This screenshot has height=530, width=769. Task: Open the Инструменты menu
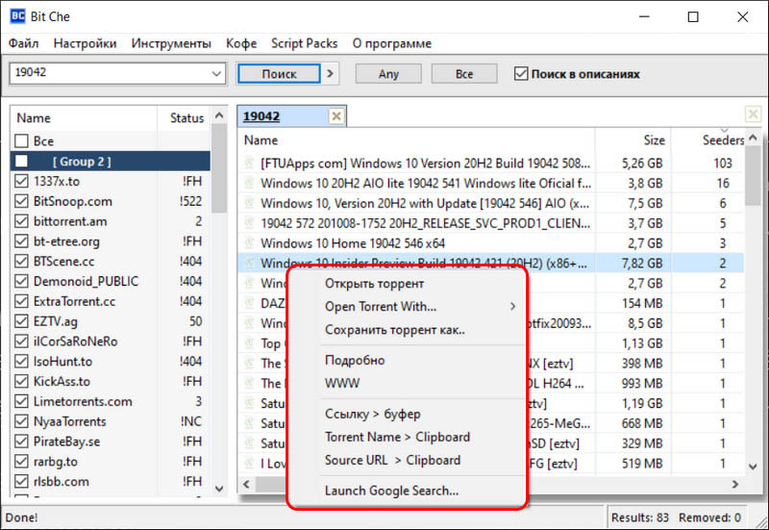pos(171,43)
